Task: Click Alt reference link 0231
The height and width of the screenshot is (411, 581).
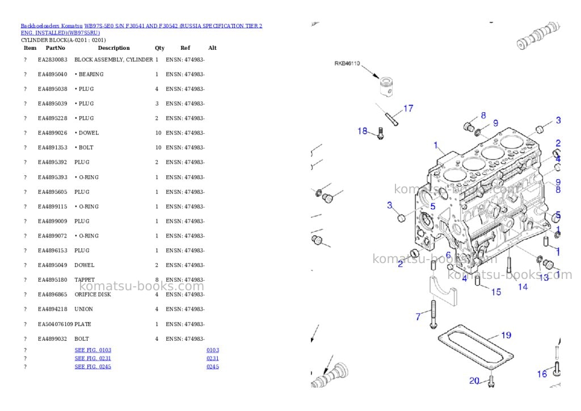Action: [x=213, y=358]
